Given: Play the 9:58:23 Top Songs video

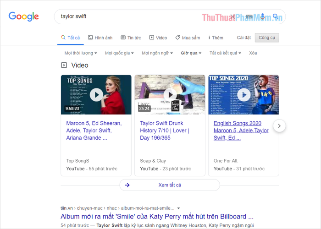Looking at the screenshot, I should 96,95.
